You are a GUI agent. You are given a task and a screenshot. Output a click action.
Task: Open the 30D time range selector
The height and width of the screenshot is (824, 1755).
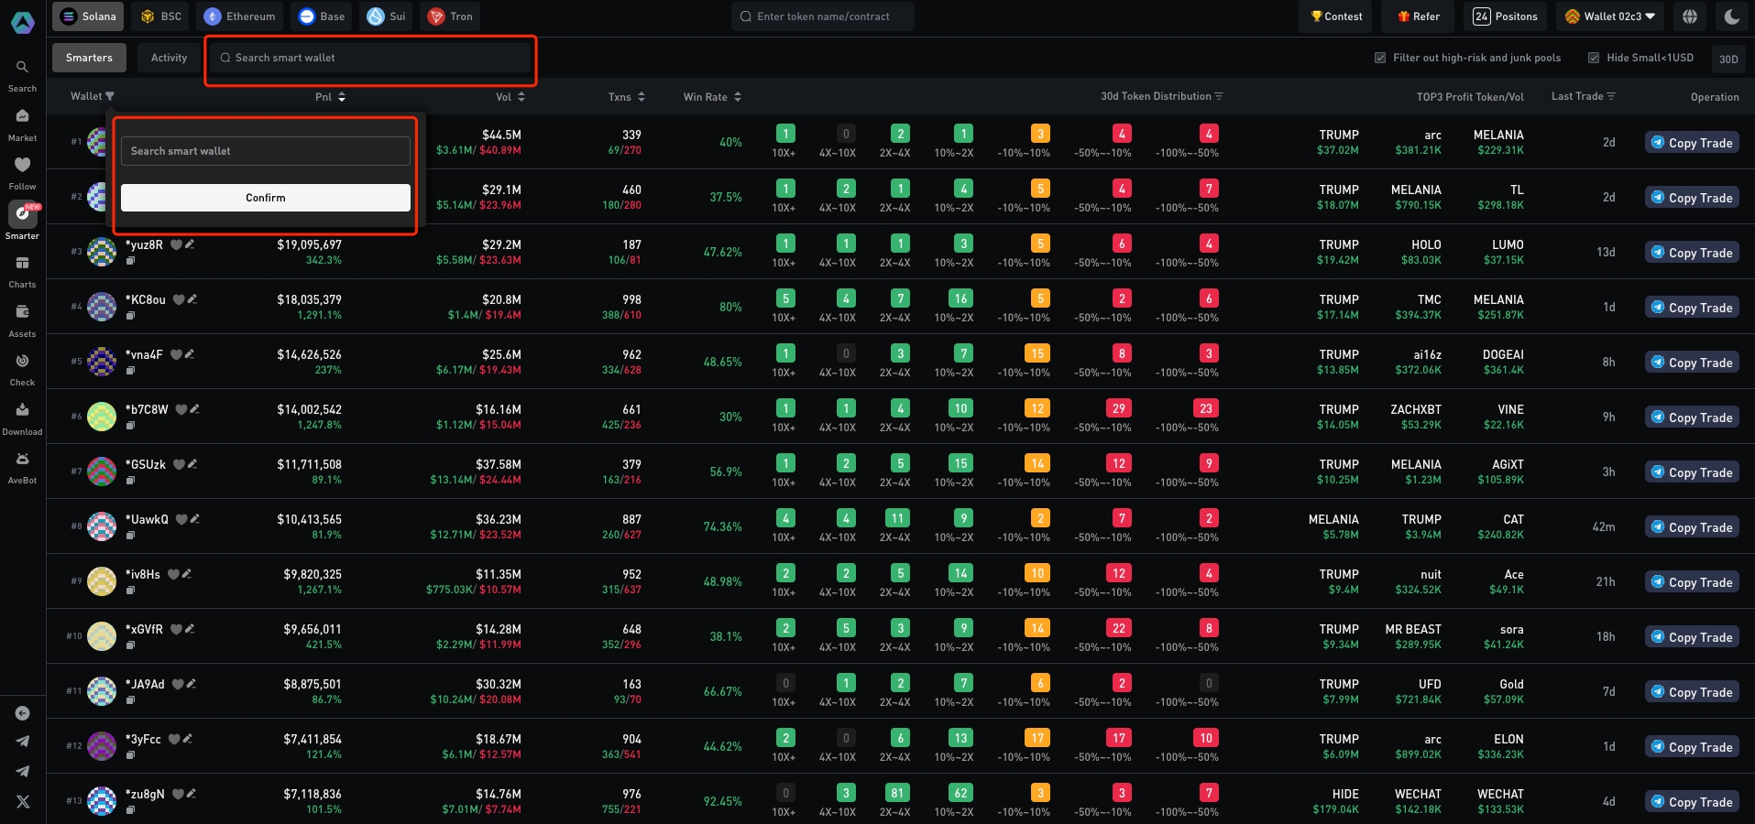click(x=1728, y=59)
